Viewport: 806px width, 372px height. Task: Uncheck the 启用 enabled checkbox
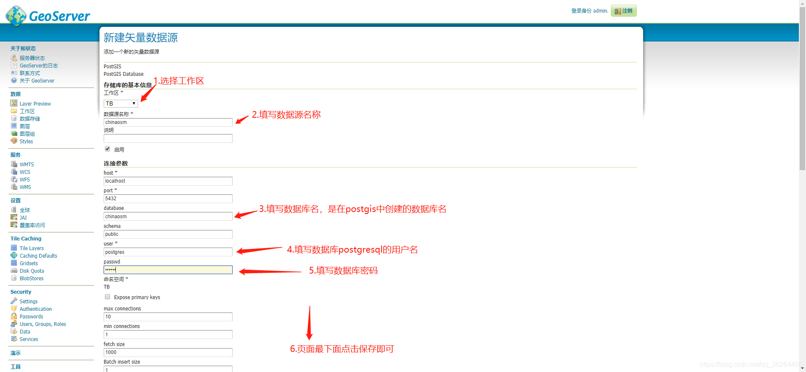(107, 149)
